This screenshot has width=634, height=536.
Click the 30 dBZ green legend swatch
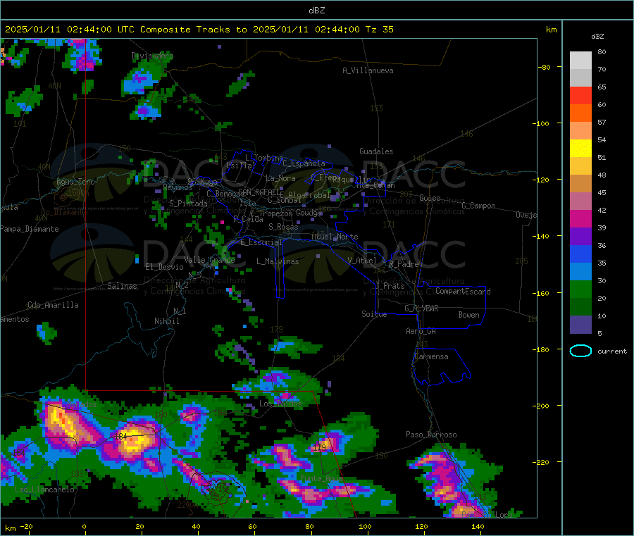point(580,289)
